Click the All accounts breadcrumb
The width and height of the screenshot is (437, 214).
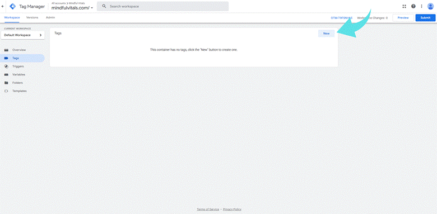58,3
